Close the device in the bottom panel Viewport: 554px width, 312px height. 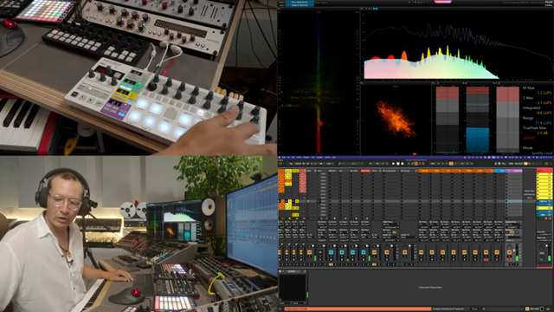(x=305, y=271)
